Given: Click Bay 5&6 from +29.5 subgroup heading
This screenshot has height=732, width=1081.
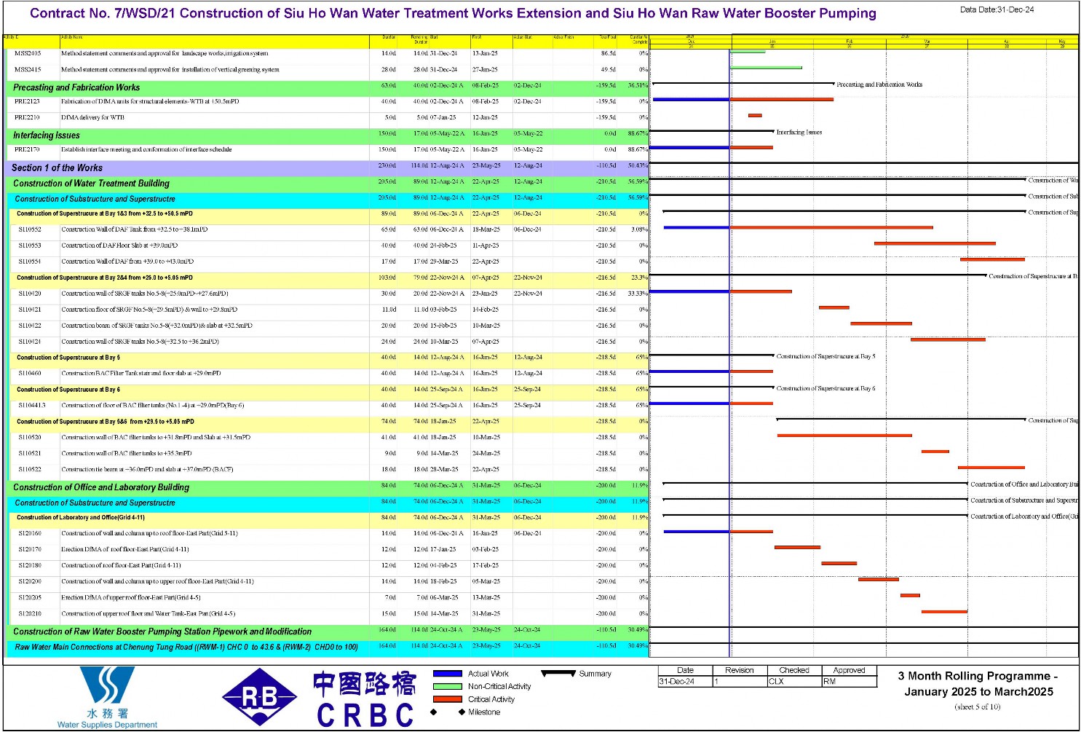Looking at the screenshot, I should 106,422.
